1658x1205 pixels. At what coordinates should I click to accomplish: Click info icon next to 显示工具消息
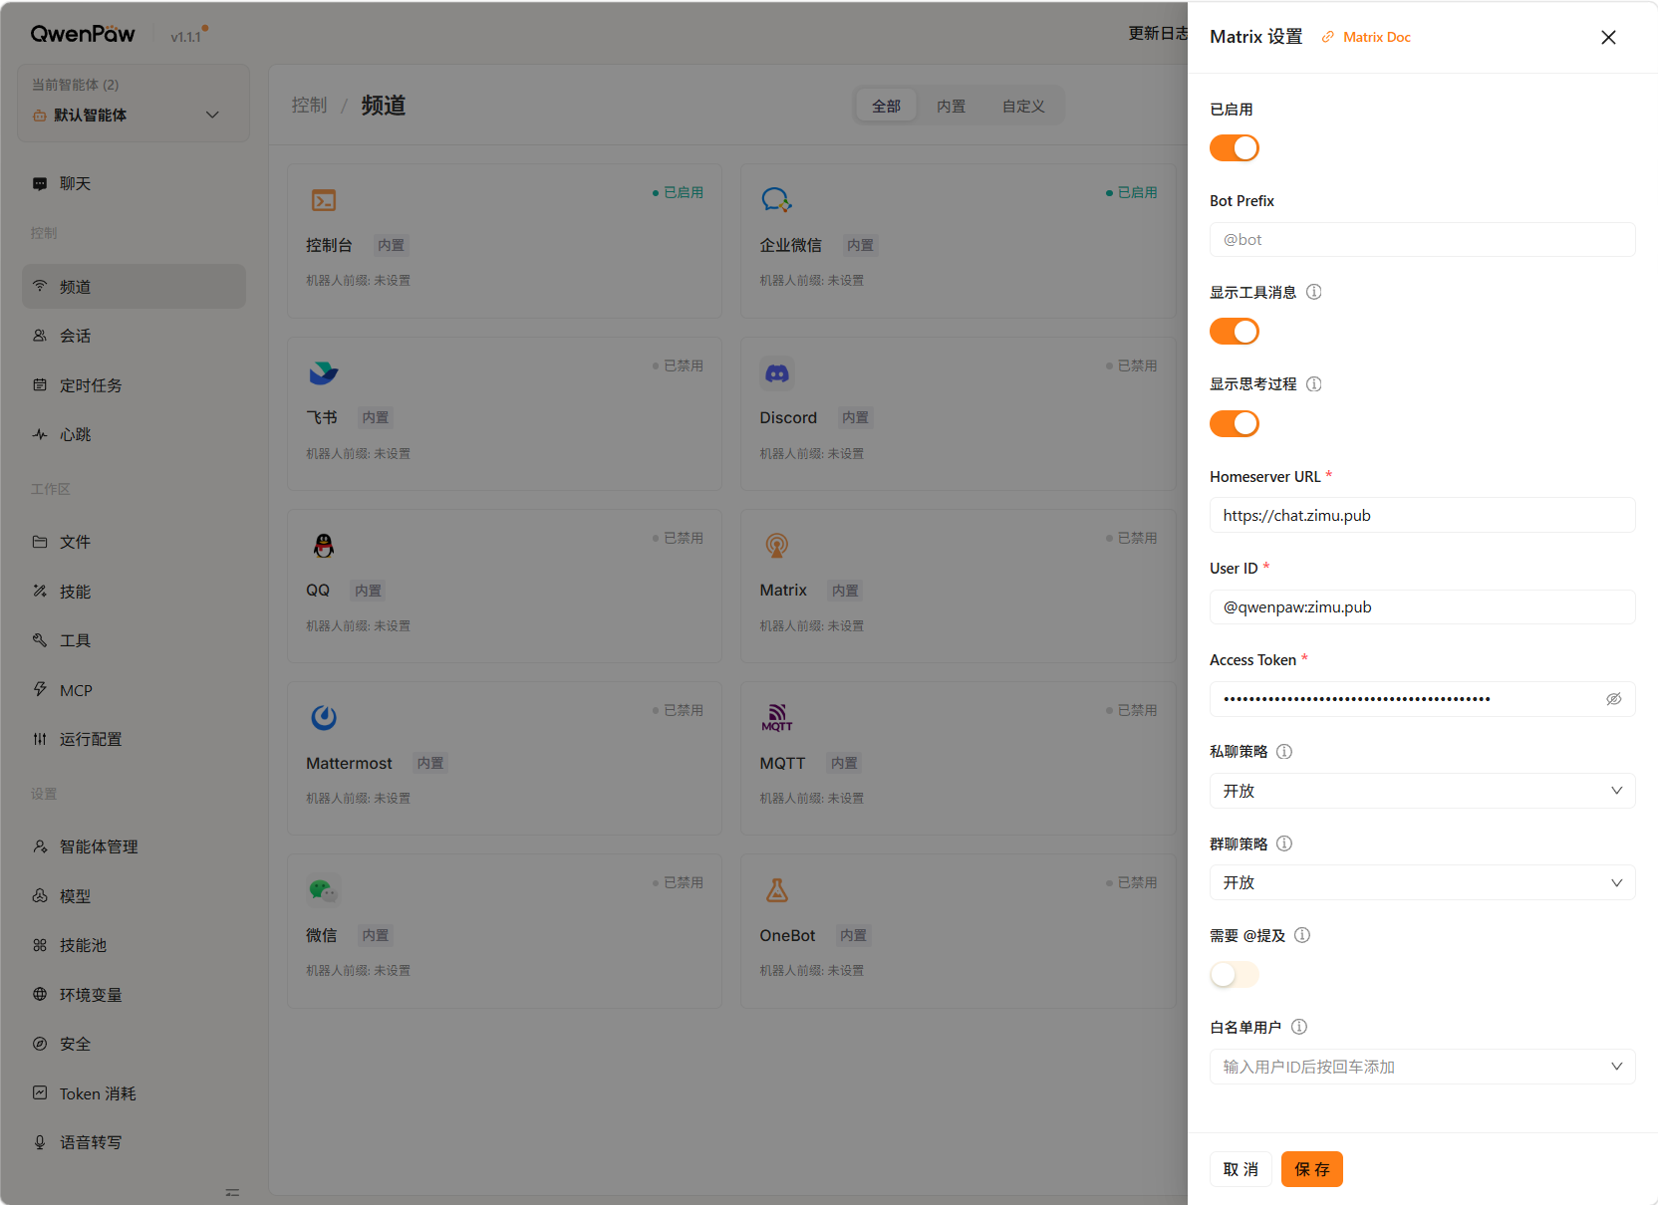(x=1314, y=292)
